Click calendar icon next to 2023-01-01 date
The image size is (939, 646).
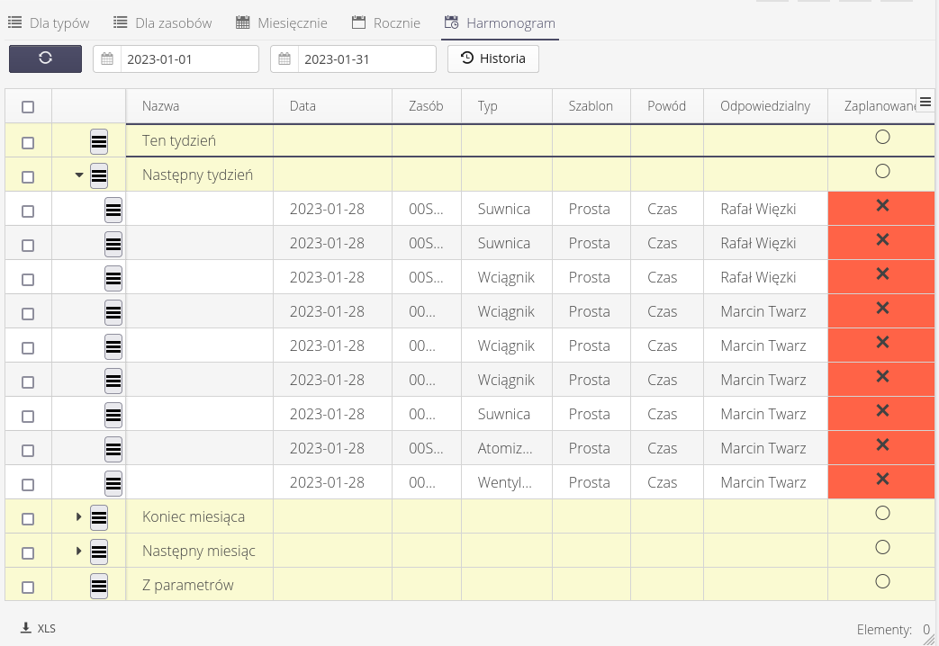click(x=107, y=59)
